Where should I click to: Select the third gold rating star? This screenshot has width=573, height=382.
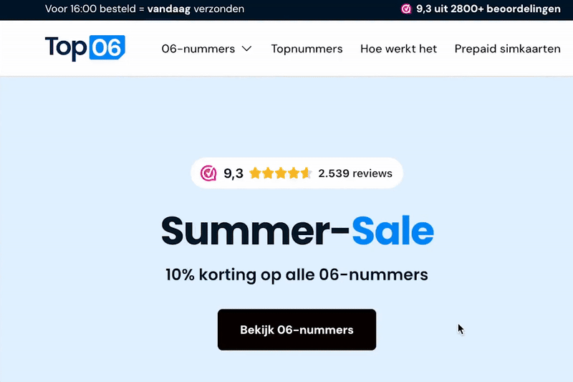[x=281, y=173]
